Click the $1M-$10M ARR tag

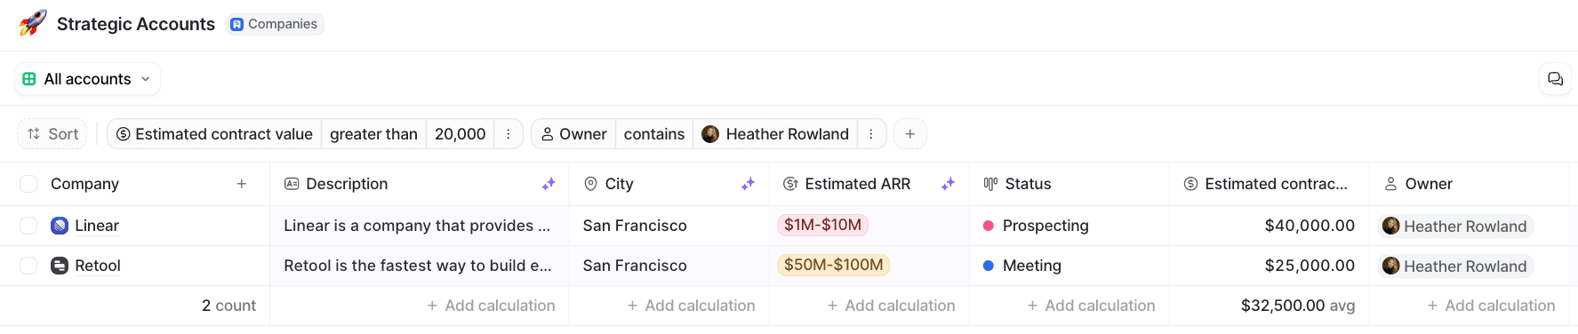(x=822, y=225)
